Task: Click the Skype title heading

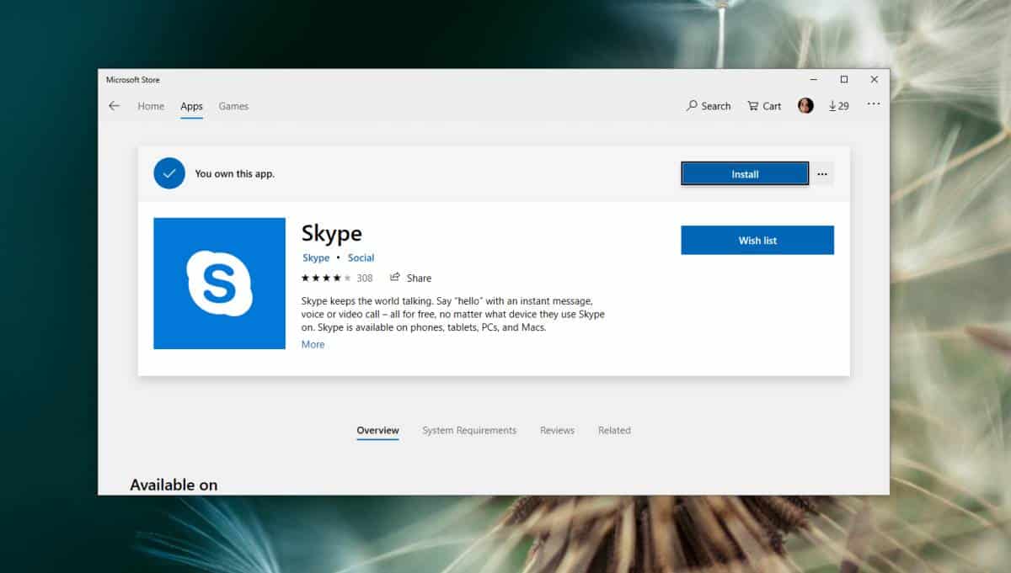Action: click(332, 233)
